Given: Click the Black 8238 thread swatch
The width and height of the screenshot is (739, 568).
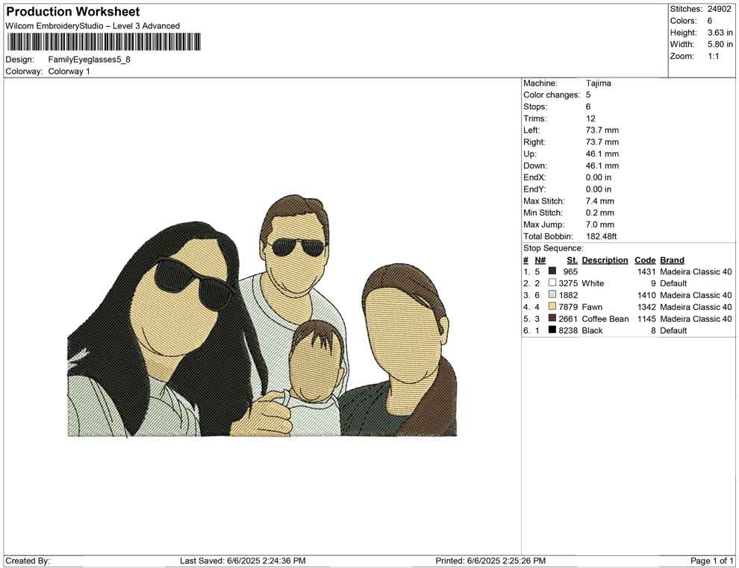Looking at the screenshot, I should (552, 330).
